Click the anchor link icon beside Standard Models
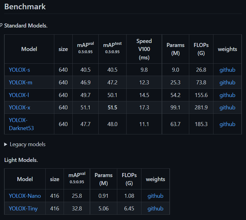 pyautogui.click(x=1, y=25)
